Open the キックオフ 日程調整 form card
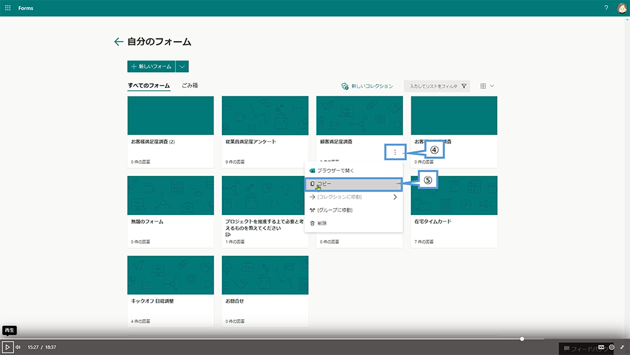 [x=170, y=291]
